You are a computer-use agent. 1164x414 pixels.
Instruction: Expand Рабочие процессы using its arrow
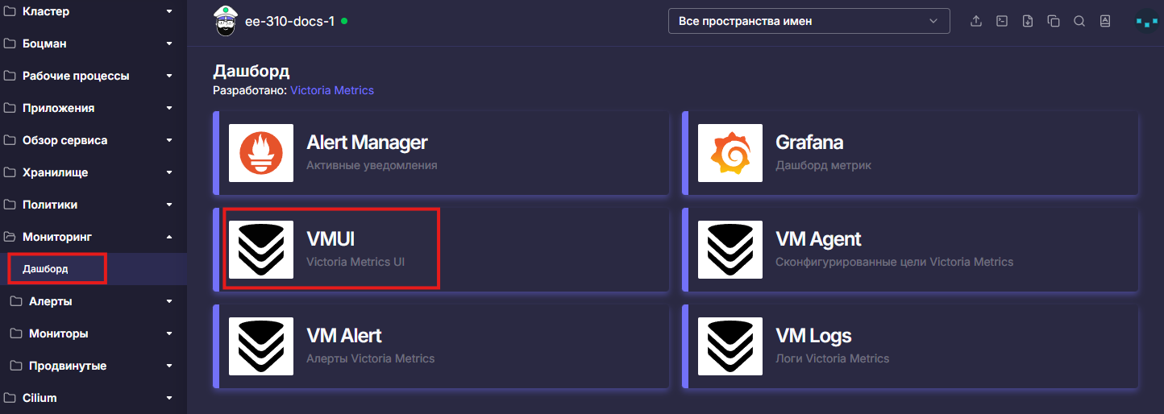pos(169,76)
